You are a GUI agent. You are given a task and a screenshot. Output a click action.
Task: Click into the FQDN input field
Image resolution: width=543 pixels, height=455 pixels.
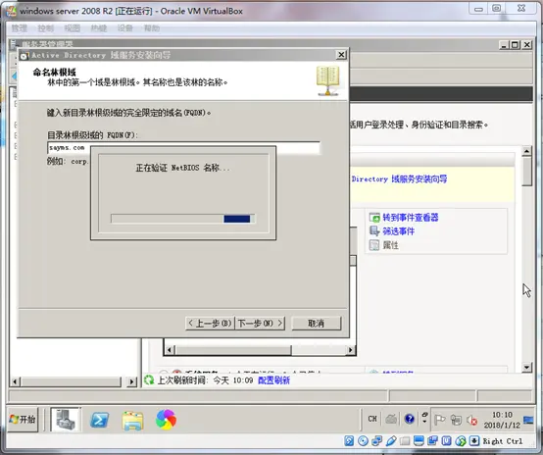(183, 148)
